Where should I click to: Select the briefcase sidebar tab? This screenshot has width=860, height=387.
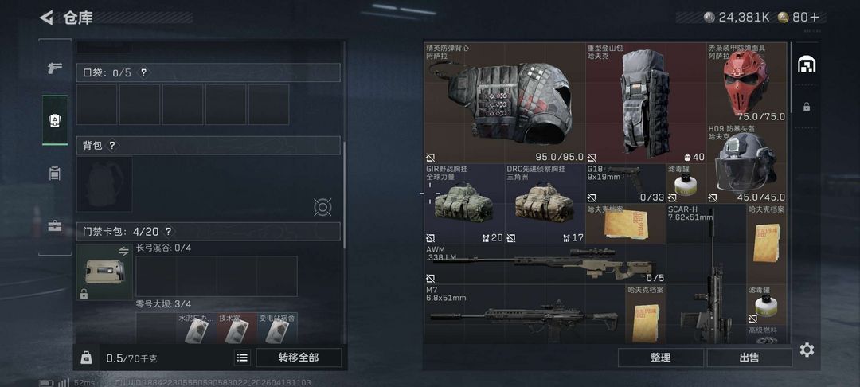pyautogui.click(x=55, y=226)
